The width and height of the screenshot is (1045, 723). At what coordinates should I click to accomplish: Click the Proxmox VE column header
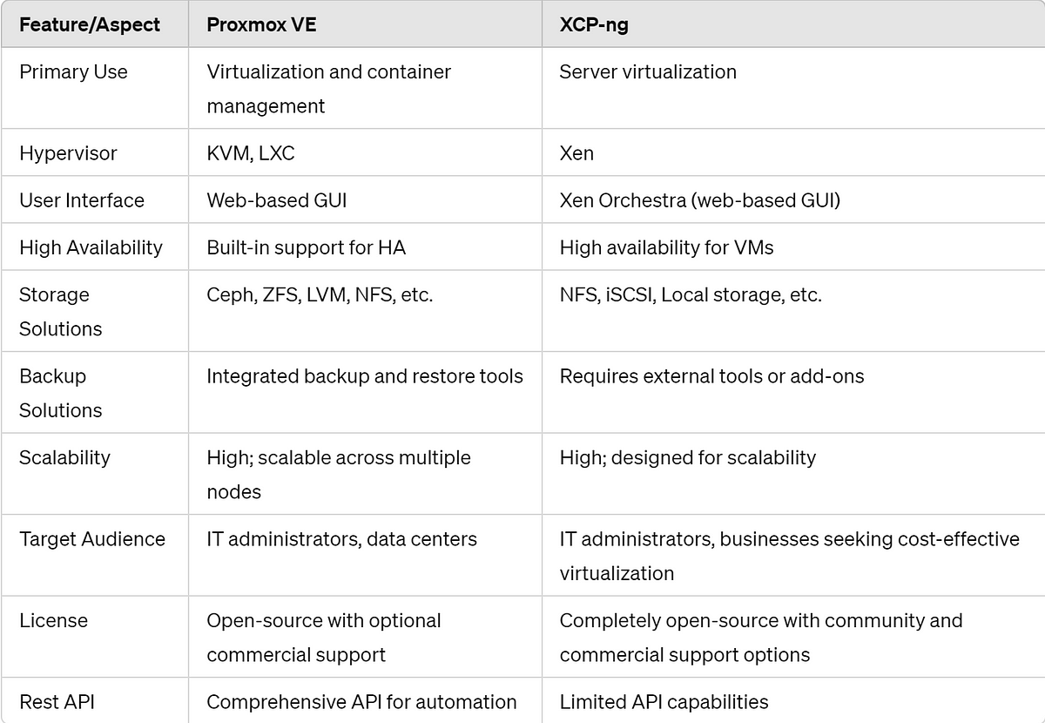tap(261, 24)
